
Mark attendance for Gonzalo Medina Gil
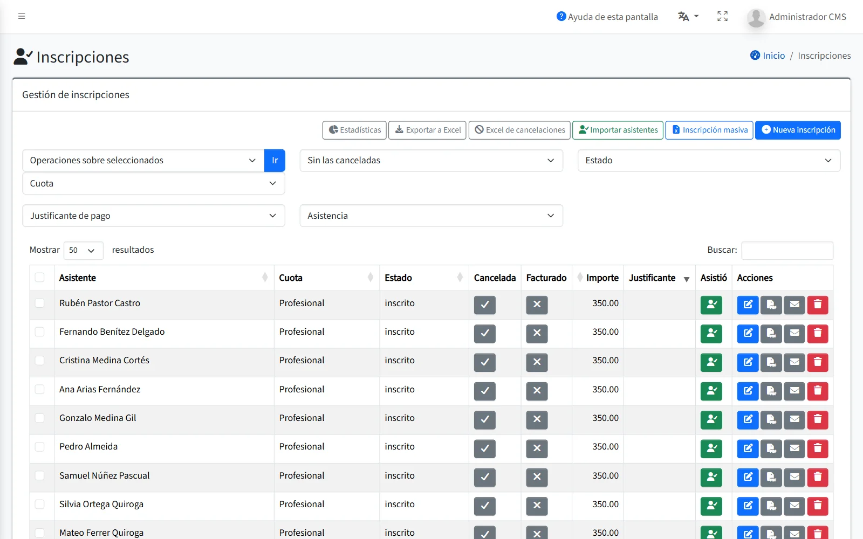tap(711, 419)
